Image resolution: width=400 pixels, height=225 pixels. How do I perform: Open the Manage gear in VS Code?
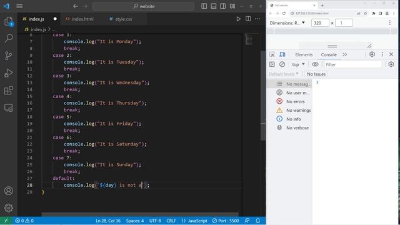click(x=9, y=208)
